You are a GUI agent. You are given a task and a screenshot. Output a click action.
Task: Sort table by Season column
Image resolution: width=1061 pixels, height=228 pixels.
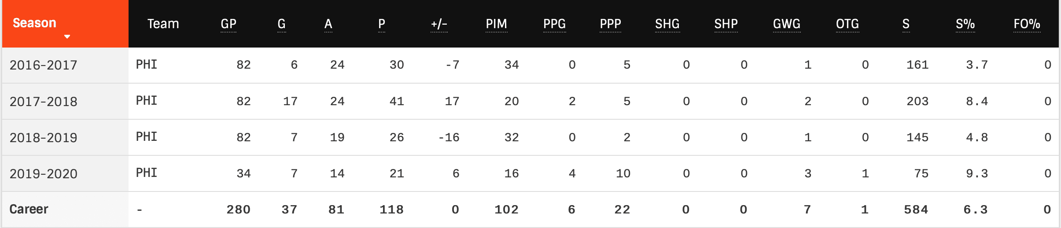pos(35,23)
